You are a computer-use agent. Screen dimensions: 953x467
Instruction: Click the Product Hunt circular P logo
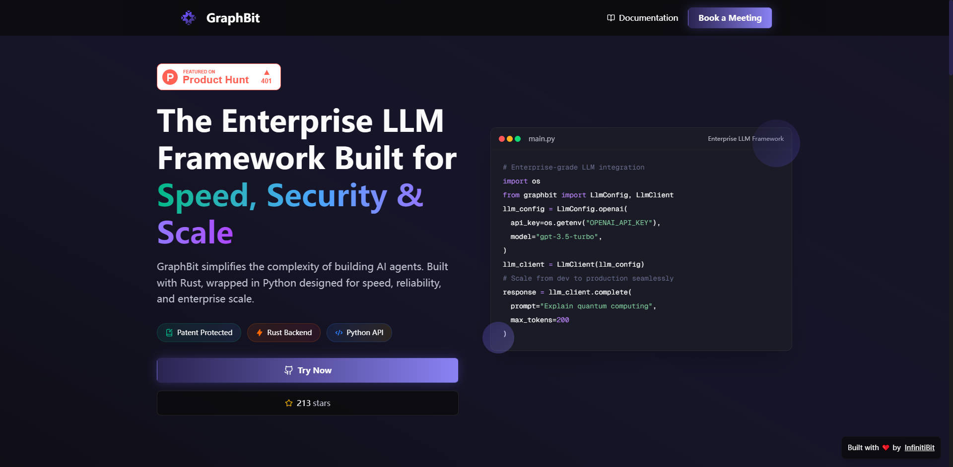pyautogui.click(x=170, y=77)
